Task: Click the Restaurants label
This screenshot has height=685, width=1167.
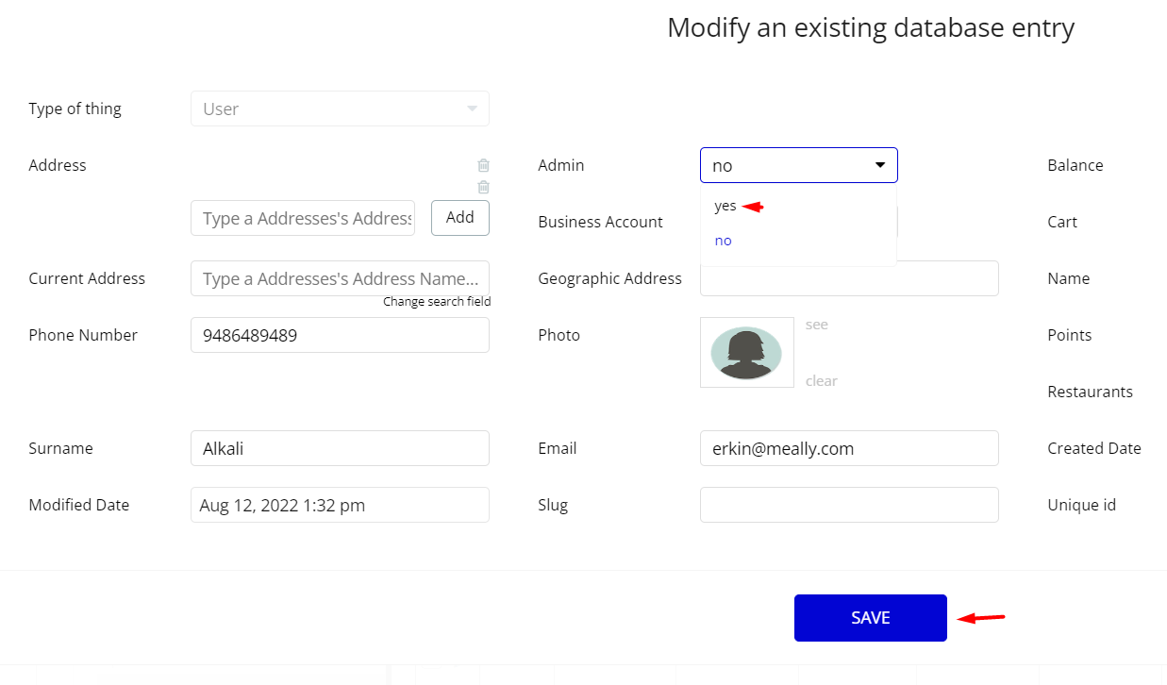Action: point(1091,392)
